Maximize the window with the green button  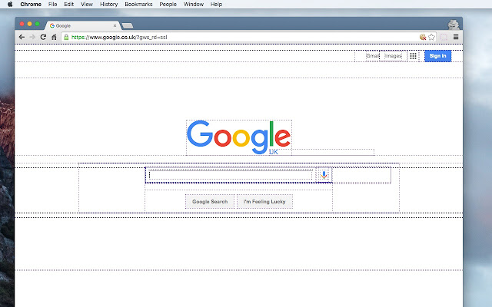pyautogui.click(x=38, y=24)
